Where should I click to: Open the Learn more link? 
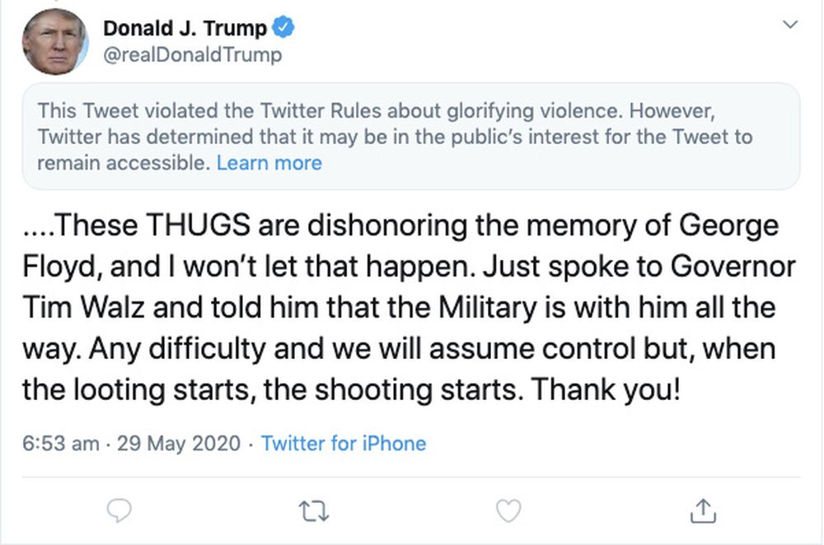coord(270,163)
